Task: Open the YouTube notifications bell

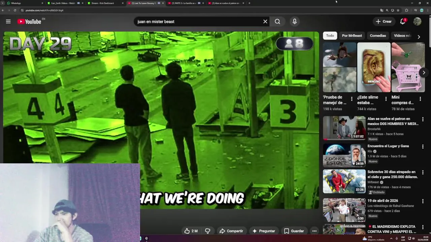Action: tap(403, 22)
